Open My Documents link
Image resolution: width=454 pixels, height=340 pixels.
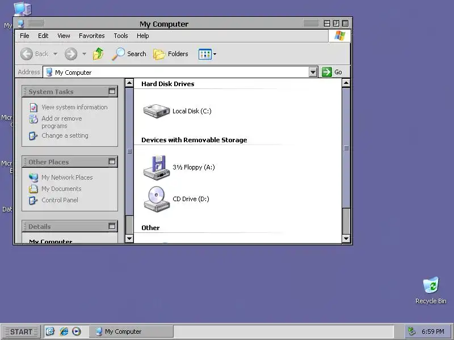coord(61,189)
